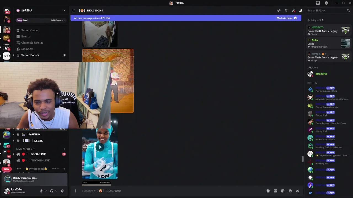Play the video of woman in teal

[x=100, y=147]
